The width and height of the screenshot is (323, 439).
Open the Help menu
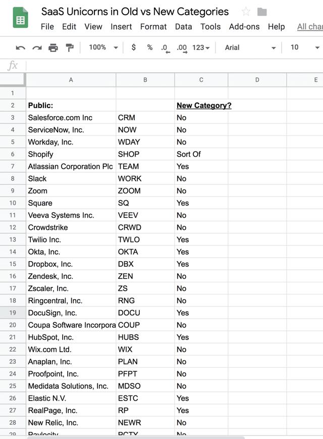276,27
